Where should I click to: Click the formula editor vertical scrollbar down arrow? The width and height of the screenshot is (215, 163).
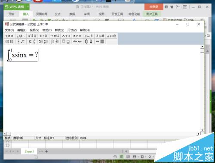202,130
